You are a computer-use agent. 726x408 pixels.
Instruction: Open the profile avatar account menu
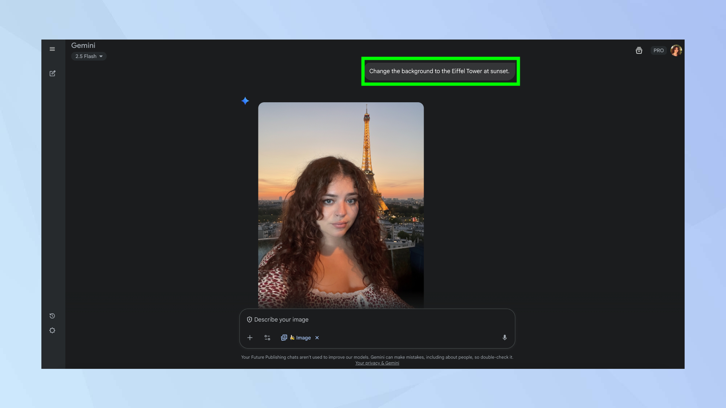pos(676,50)
